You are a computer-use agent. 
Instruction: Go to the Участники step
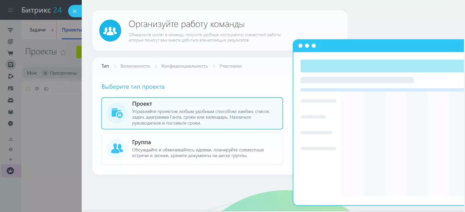(x=230, y=66)
